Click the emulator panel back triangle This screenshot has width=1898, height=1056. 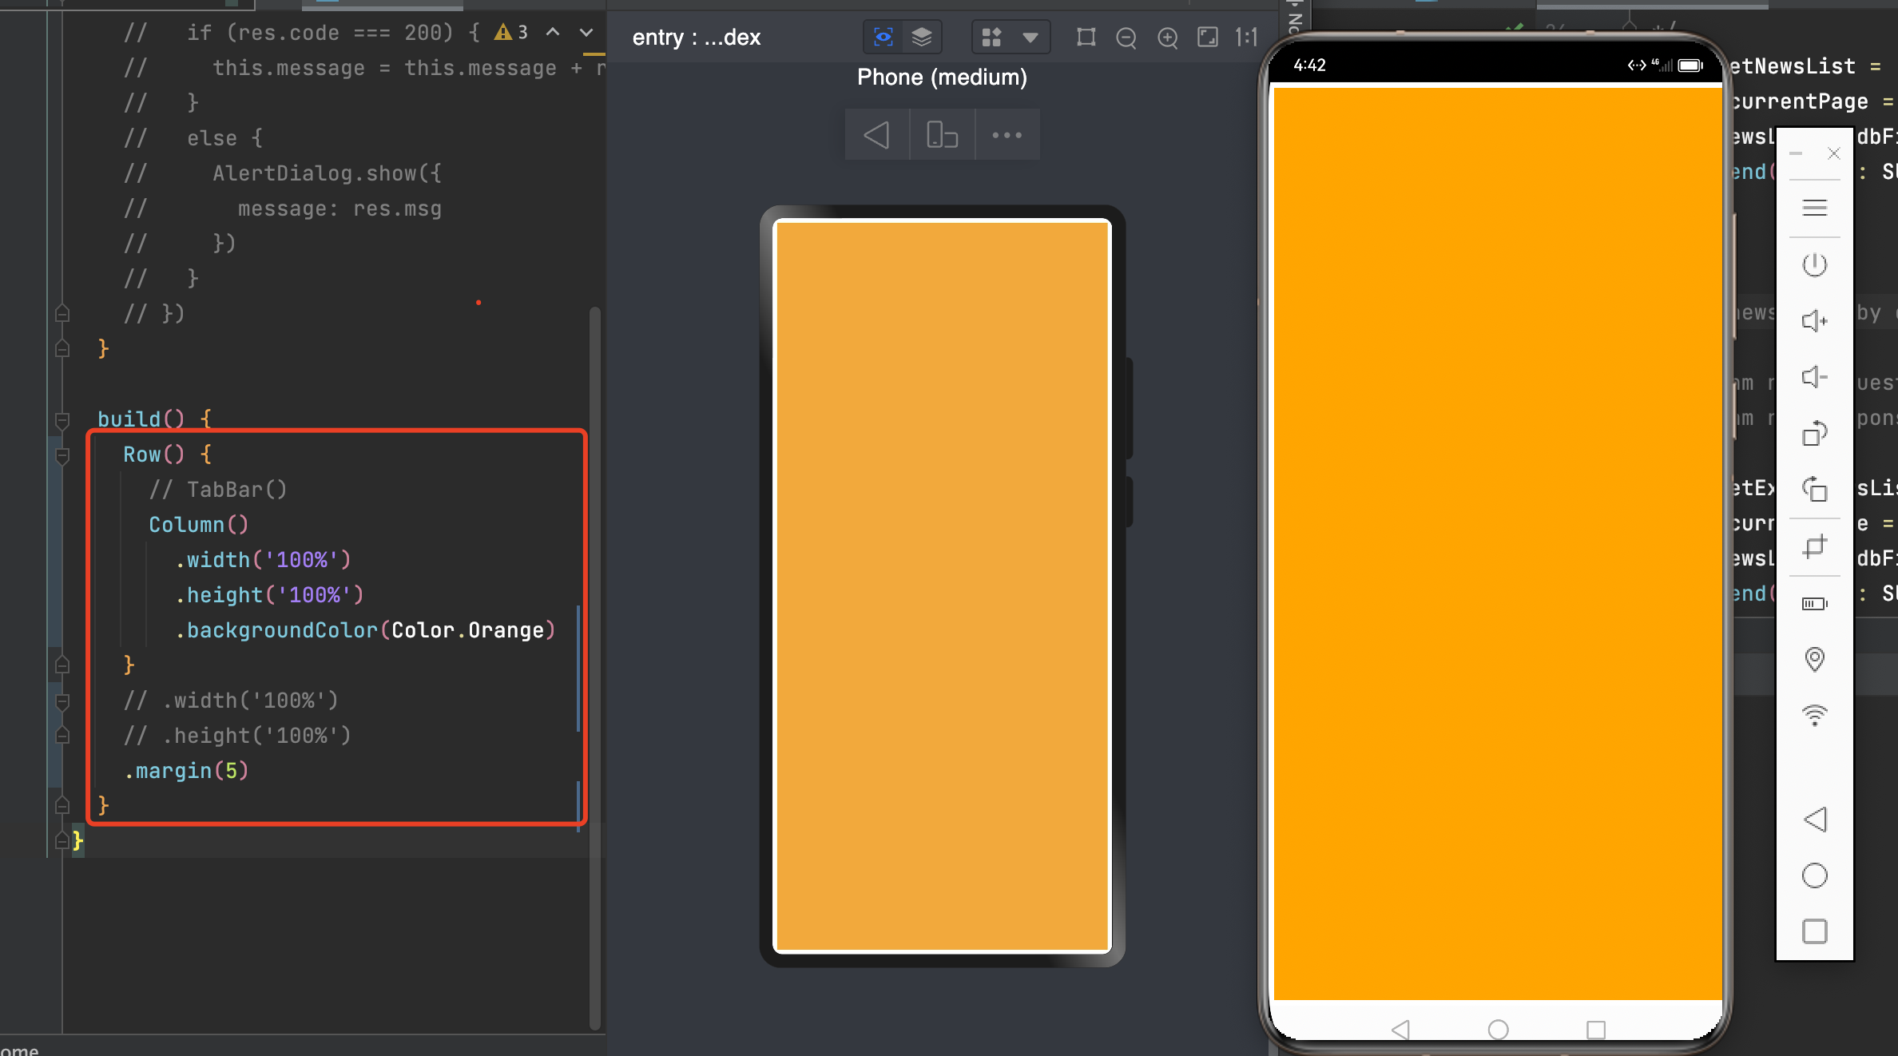pyautogui.click(x=1815, y=820)
